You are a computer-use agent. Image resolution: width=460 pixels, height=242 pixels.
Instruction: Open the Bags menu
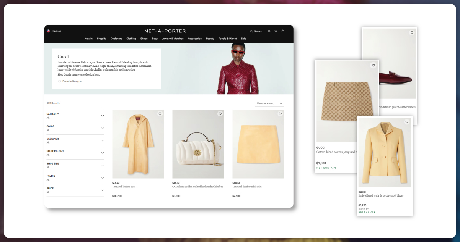[x=155, y=39]
